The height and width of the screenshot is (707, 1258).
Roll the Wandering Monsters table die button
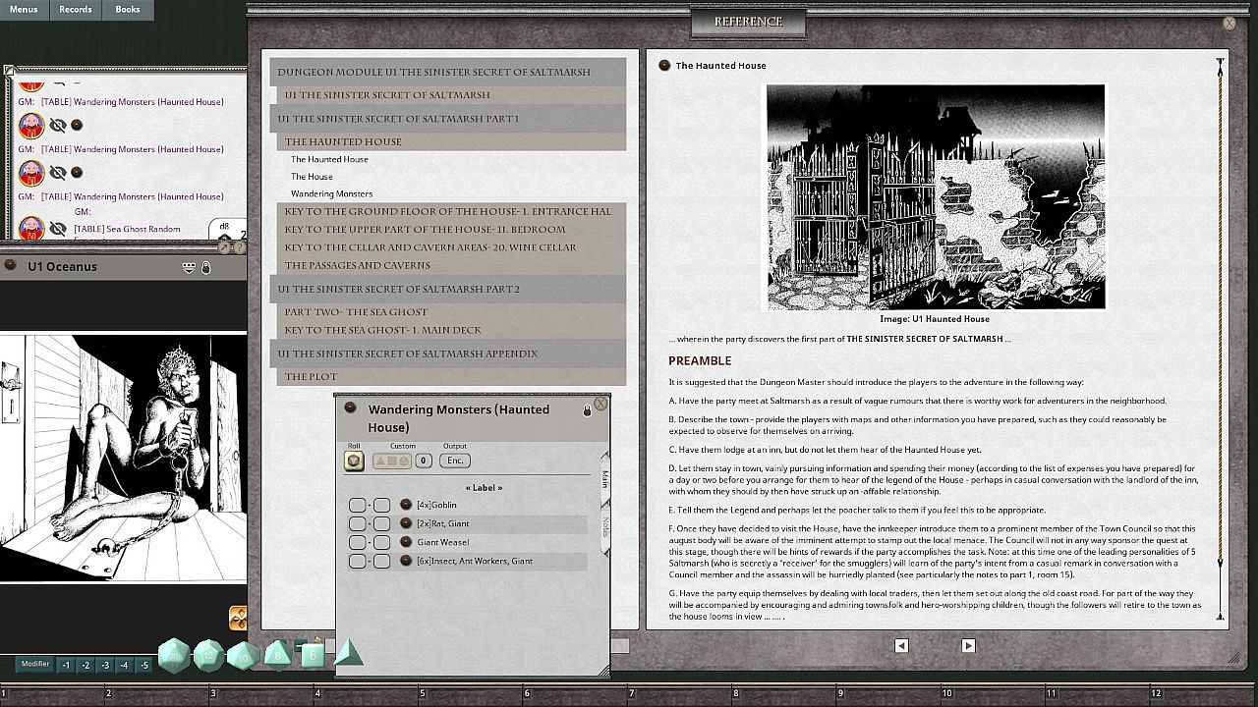point(354,461)
